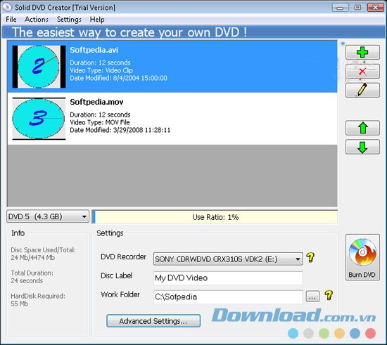The height and width of the screenshot is (345, 387).
Task: Click the 24 seconds total duration value
Action: (x=27, y=280)
